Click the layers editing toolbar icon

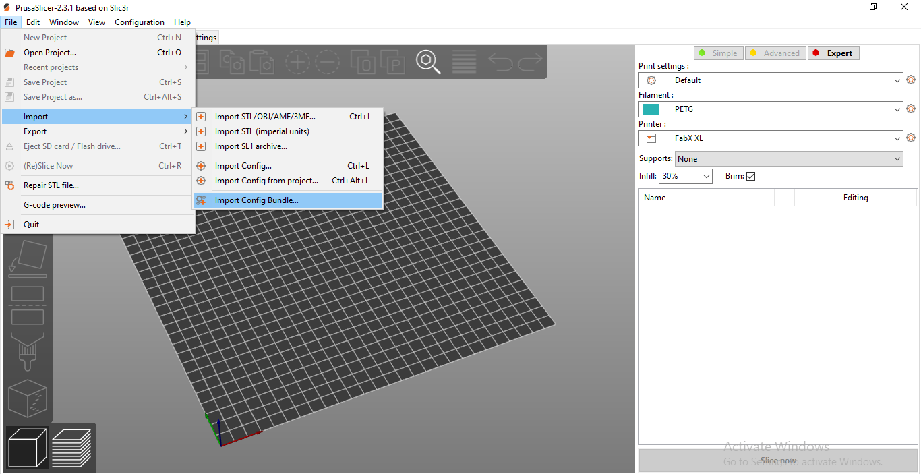464,62
